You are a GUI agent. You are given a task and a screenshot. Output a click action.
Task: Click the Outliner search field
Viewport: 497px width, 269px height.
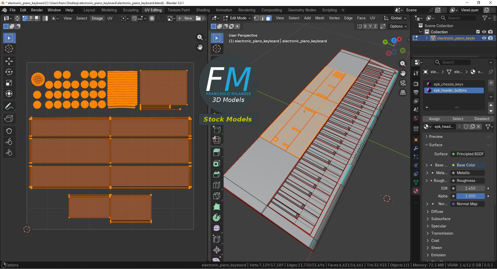coord(458,18)
